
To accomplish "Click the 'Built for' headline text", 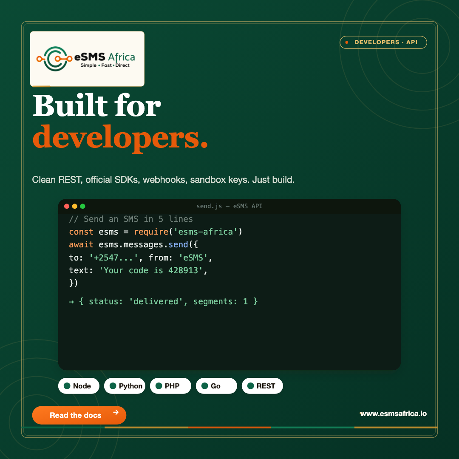I will (x=96, y=105).
